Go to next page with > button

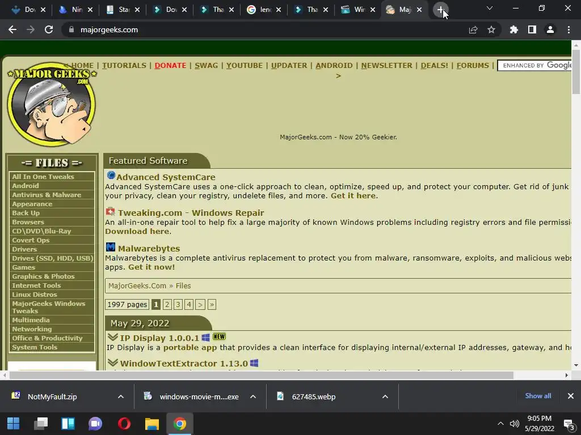click(200, 304)
